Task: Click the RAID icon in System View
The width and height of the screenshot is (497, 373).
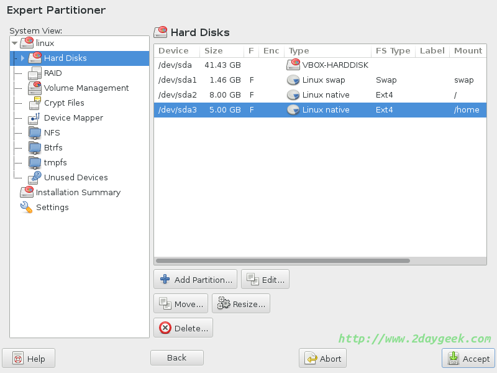Action: [35, 73]
